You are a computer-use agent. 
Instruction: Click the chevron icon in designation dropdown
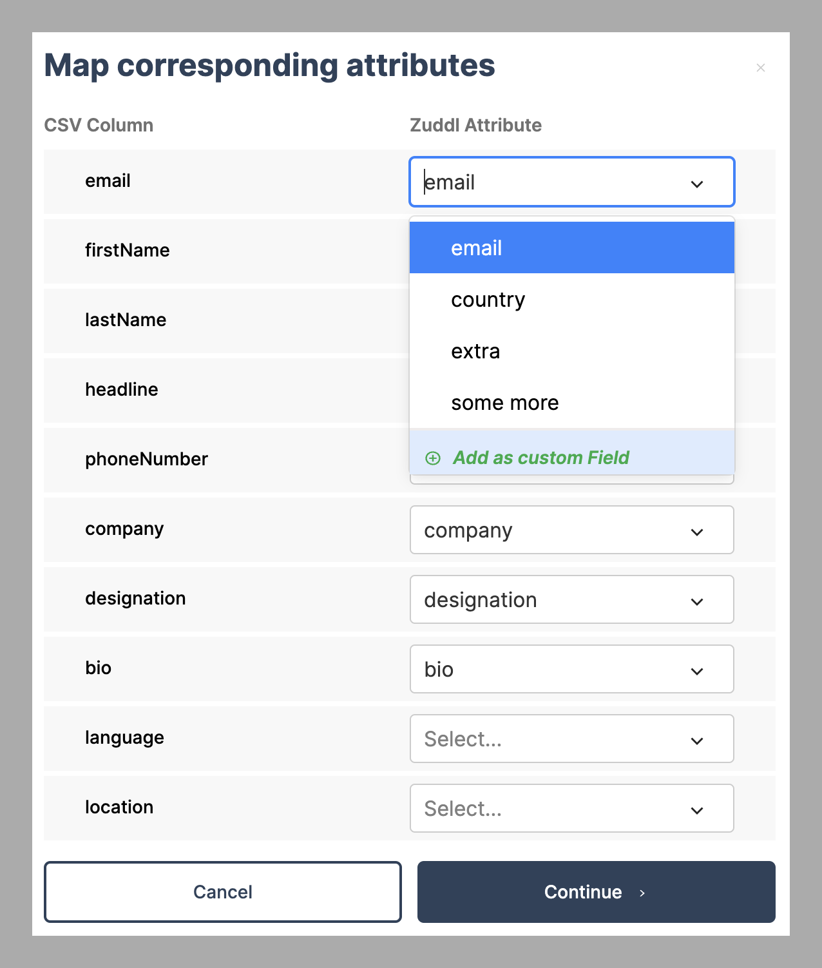click(x=697, y=601)
